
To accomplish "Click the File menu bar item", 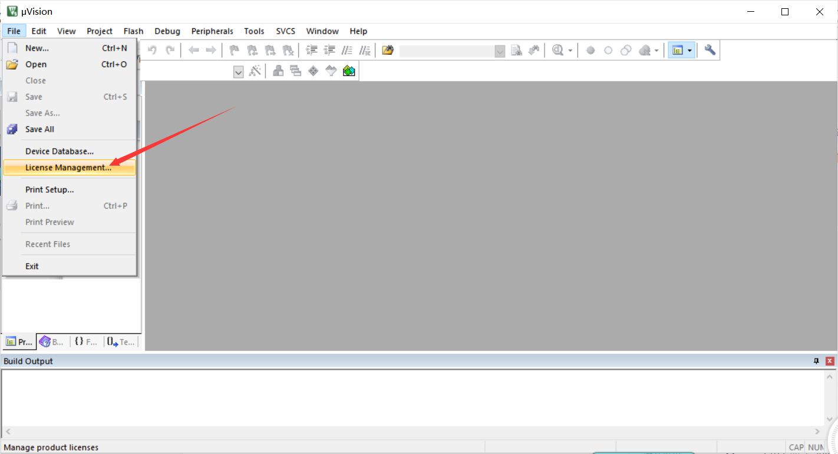I will (14, 31).
